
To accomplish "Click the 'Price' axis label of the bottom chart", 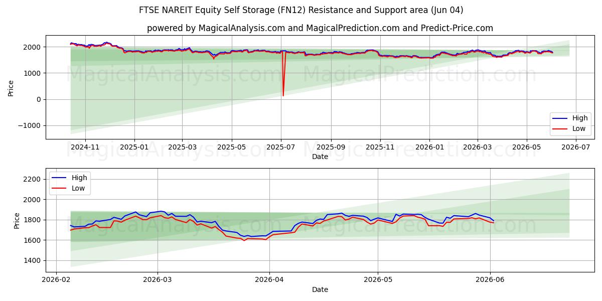I will click(17, 220).
